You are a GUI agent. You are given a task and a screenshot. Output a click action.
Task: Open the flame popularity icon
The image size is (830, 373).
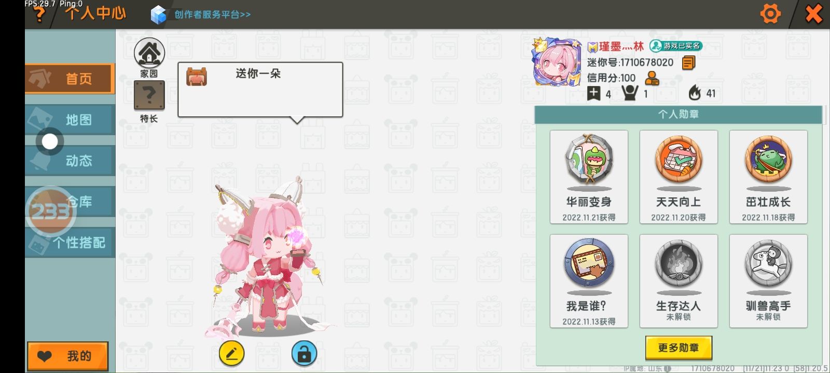(x=695, y=93)
